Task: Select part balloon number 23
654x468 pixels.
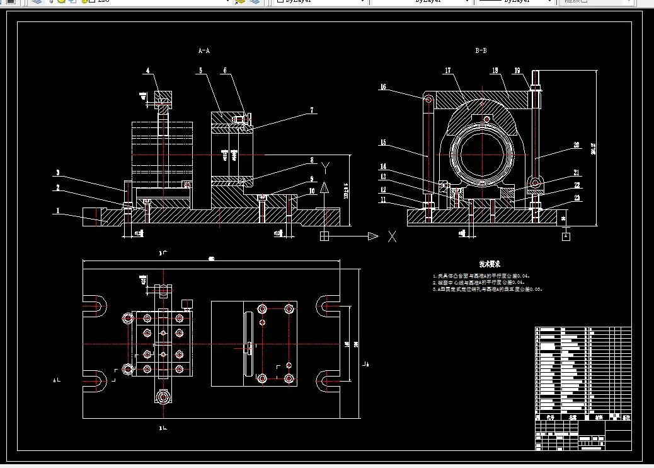Action: tap(577, 198)
